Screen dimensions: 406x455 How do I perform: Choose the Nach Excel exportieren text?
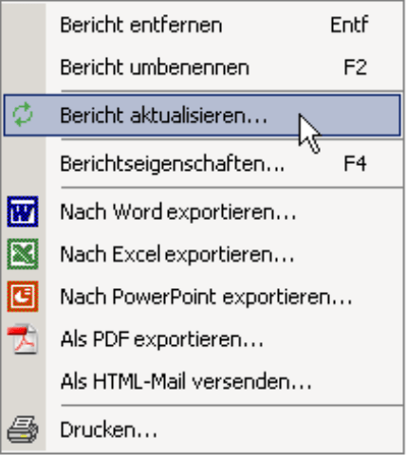tap(177, 254)
